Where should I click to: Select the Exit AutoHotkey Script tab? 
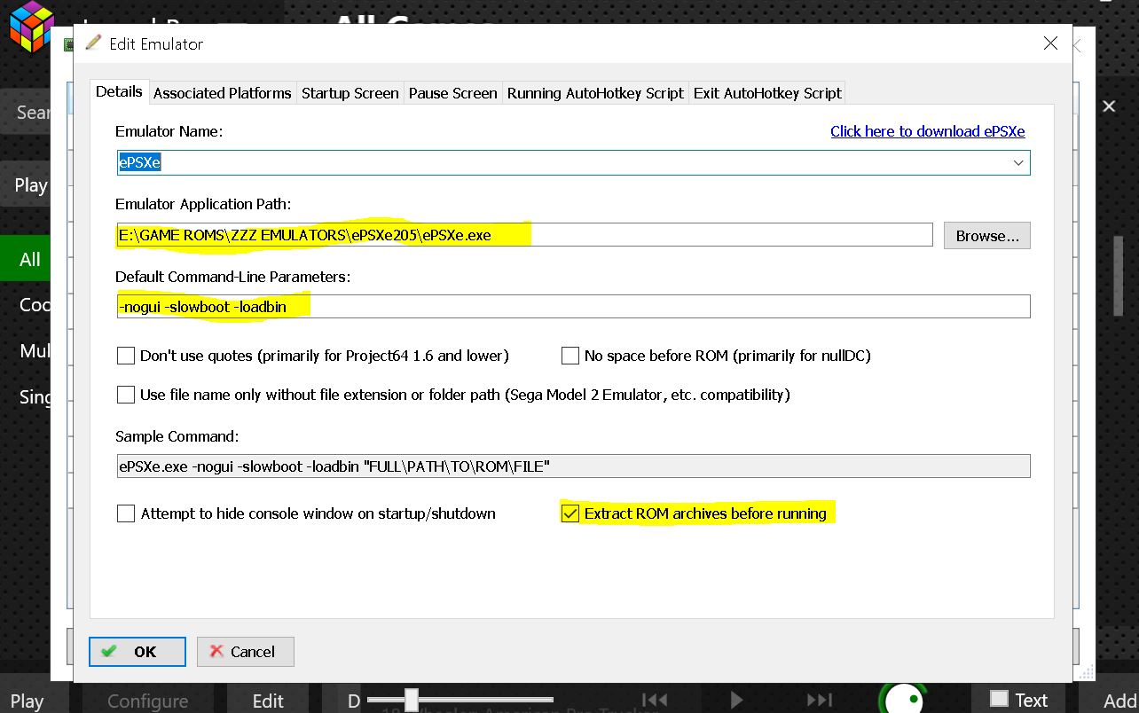click(x=767, y=93)
